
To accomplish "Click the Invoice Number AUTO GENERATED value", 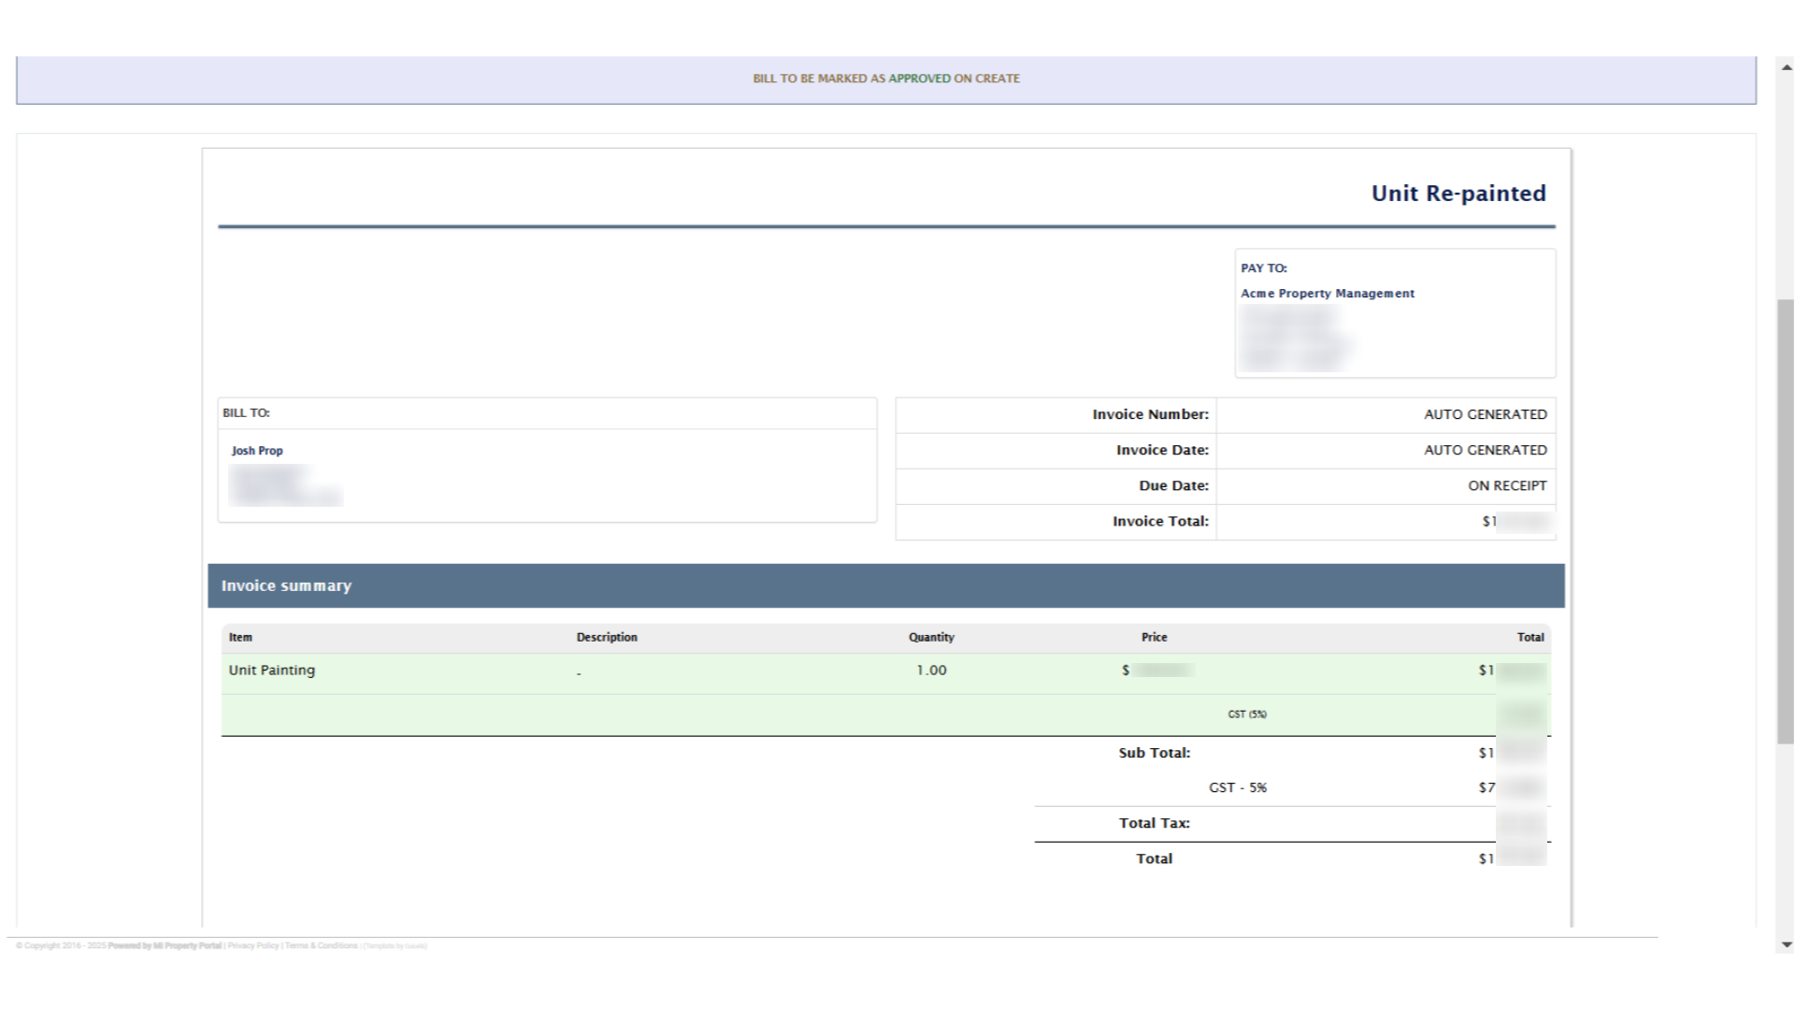I will [x=1485, y=414].
